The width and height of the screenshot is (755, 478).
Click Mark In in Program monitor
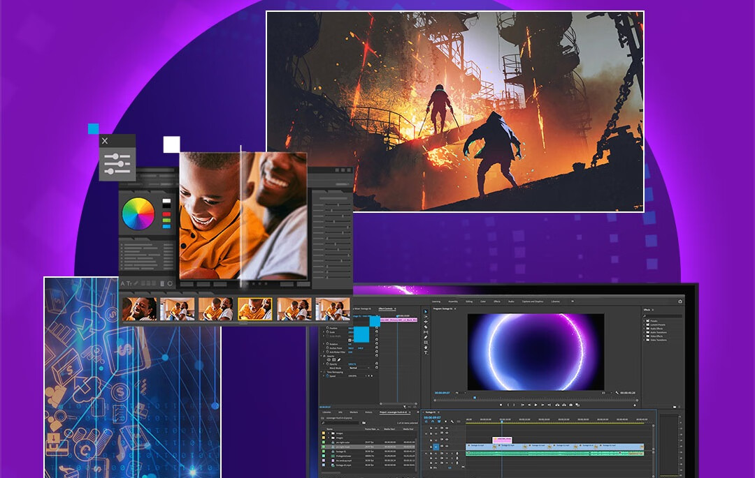(x=508, y=405)
